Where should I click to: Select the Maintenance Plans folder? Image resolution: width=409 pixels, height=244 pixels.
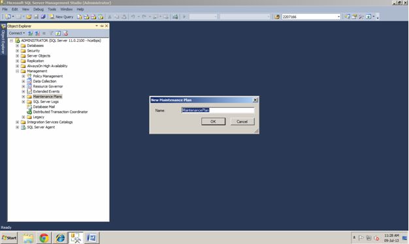point(47,97)
